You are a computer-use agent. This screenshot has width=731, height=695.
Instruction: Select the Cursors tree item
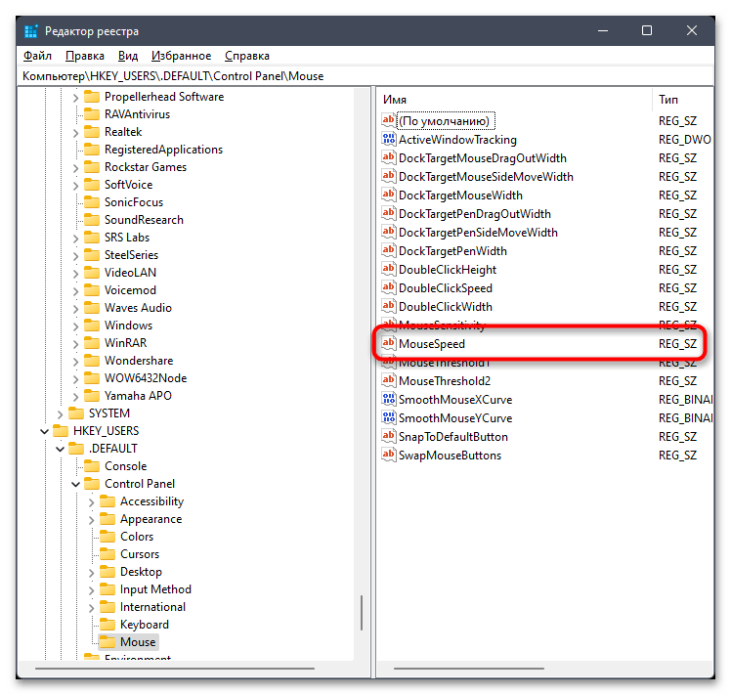pos(140,553)
